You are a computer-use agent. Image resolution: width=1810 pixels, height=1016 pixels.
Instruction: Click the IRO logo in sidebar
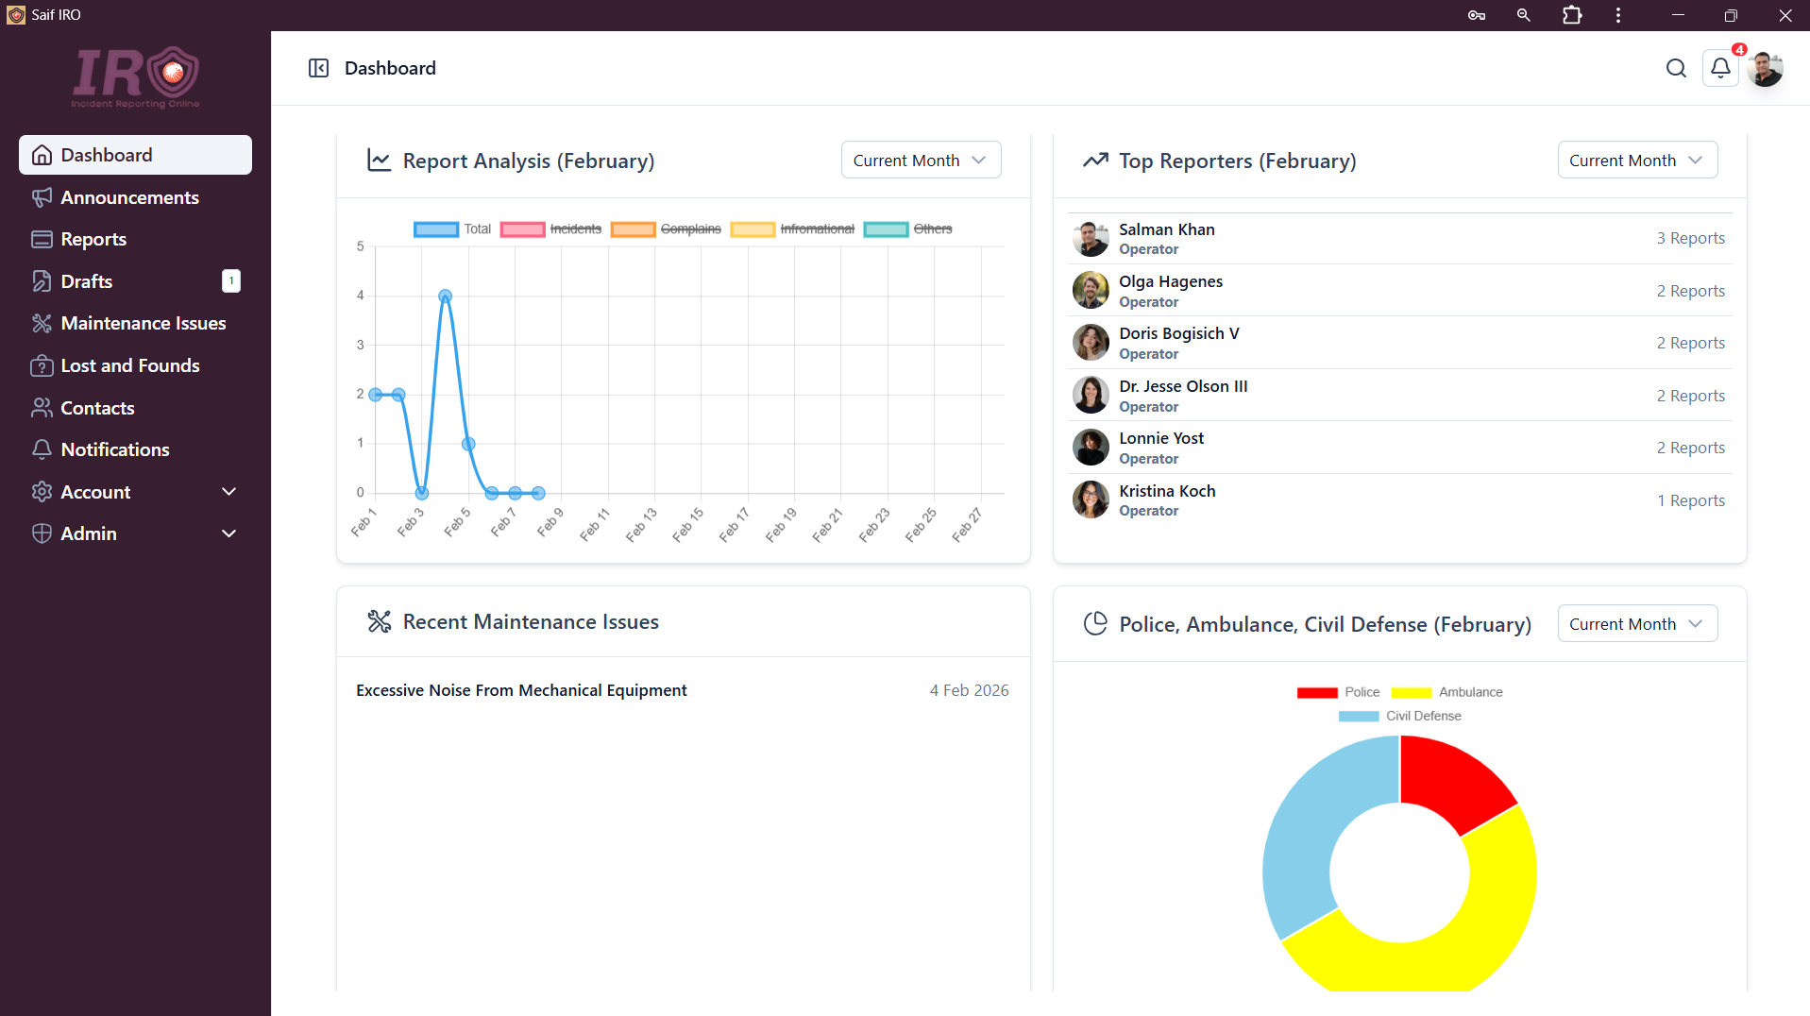pyautogui.click(x=136, y=77)
